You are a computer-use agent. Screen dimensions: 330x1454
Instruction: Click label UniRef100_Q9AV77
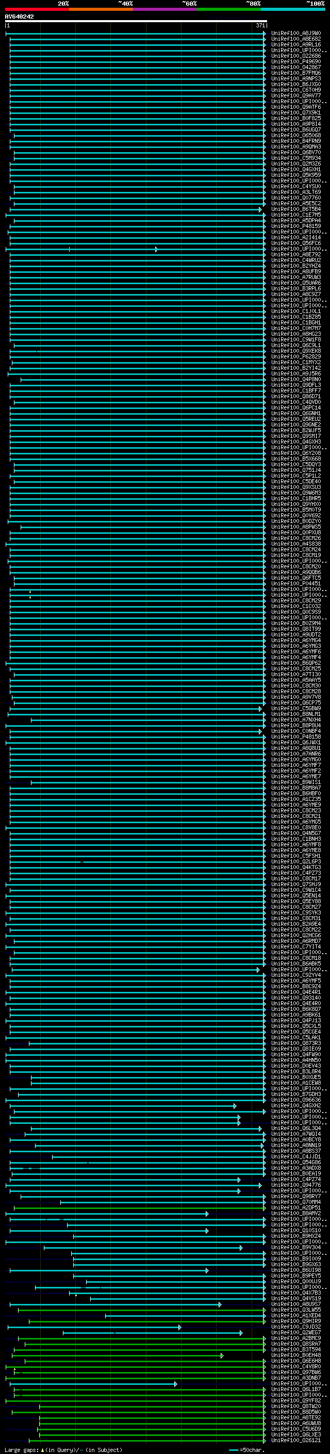pyautogui.click(x=296, y=95)
